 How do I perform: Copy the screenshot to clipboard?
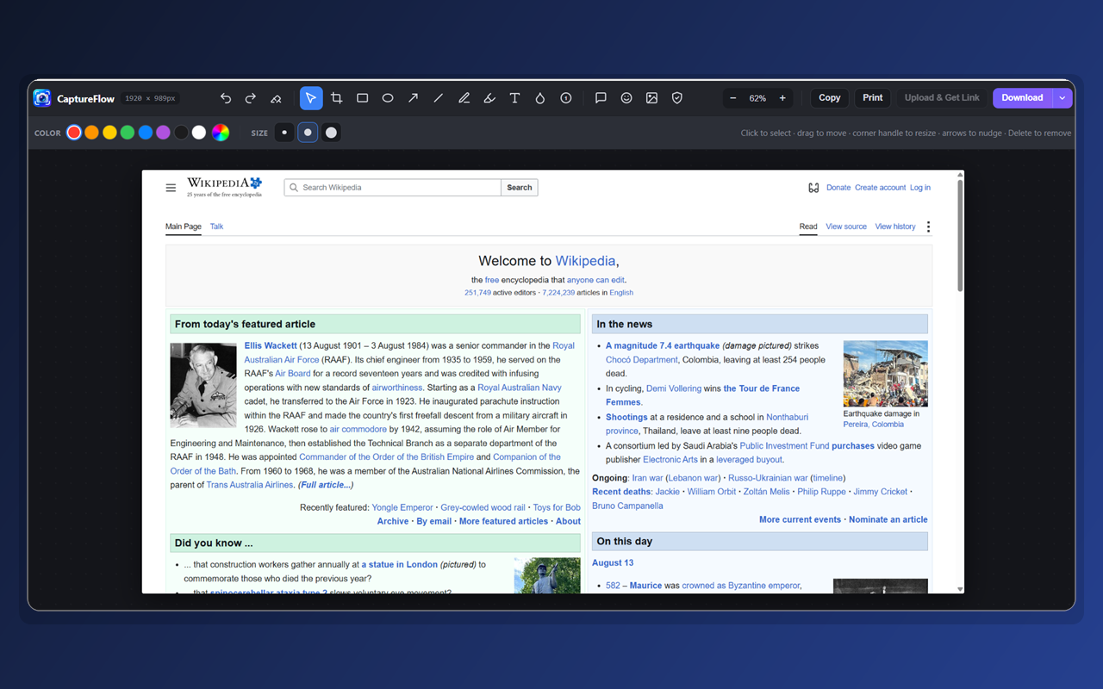pos(830,98)
